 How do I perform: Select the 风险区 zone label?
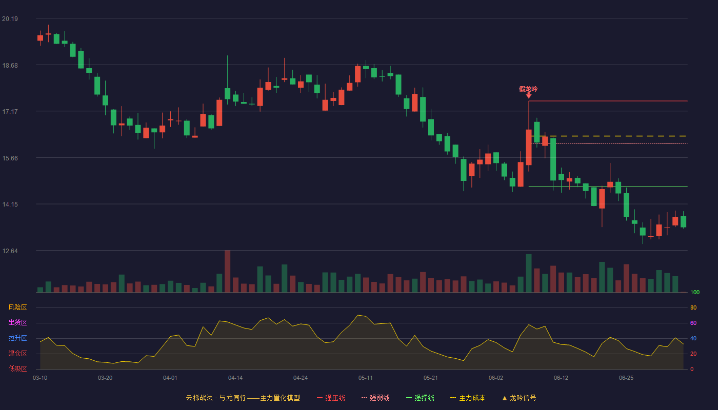point(17,307)
